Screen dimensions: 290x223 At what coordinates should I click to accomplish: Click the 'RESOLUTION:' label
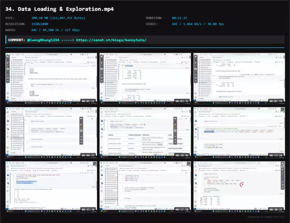pos(15,24)
